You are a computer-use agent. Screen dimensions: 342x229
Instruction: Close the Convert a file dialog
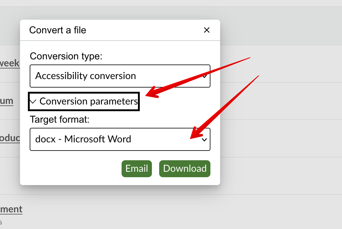tap(206, 30)
